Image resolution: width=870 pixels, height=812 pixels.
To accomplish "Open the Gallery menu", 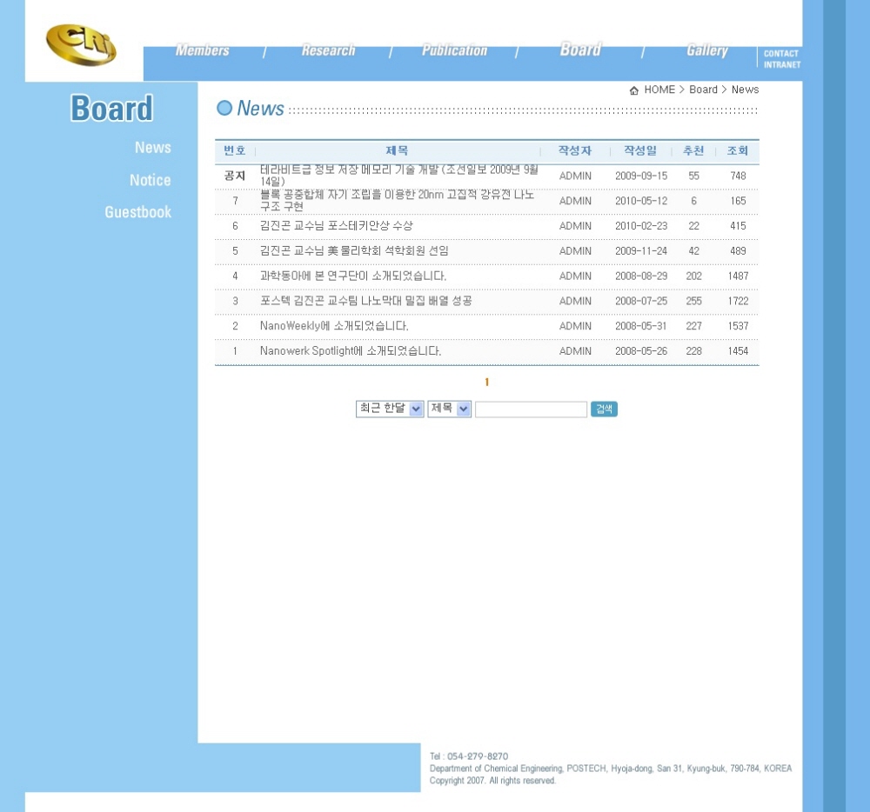I will 706,50.
